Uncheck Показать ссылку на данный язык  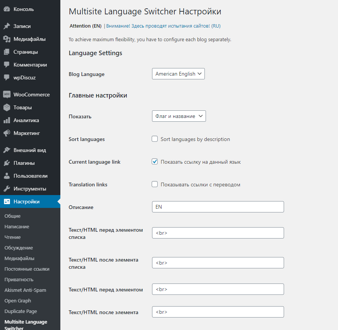(x=155, y=162)
